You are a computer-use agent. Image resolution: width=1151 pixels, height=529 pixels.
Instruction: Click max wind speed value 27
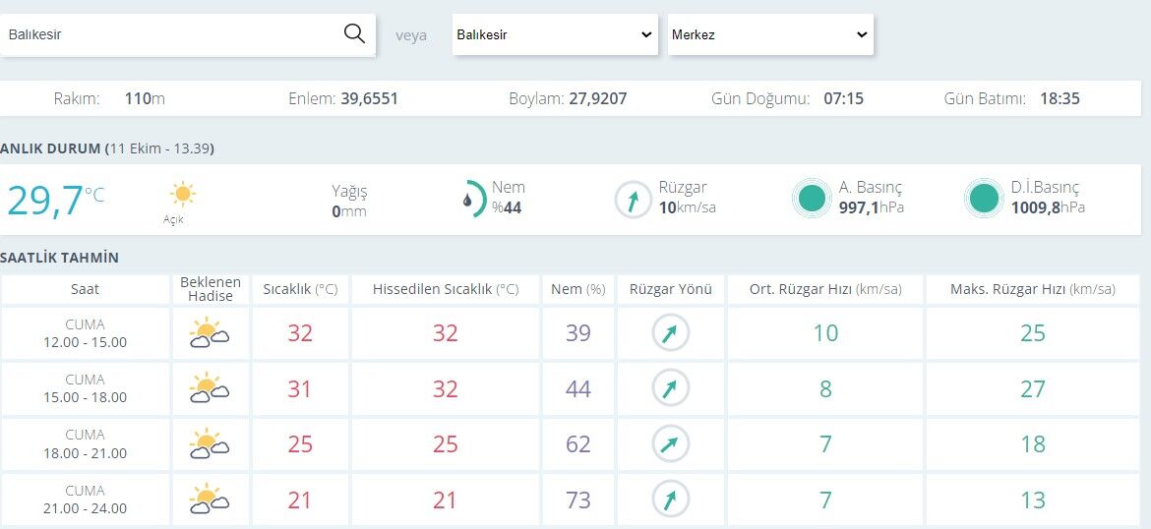(1033, 388)
